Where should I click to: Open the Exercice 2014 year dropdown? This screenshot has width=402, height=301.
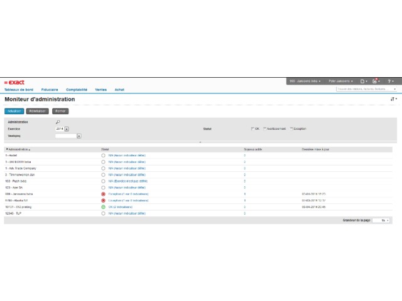click(67, 129)
